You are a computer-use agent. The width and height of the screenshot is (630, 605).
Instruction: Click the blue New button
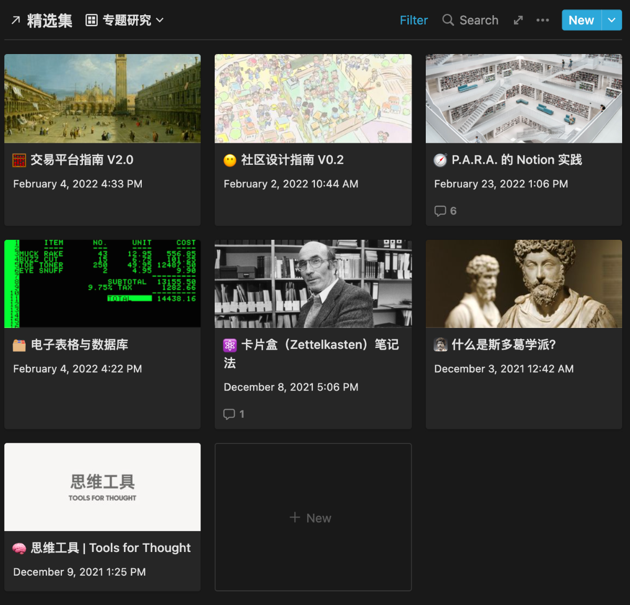pos(581,20)
